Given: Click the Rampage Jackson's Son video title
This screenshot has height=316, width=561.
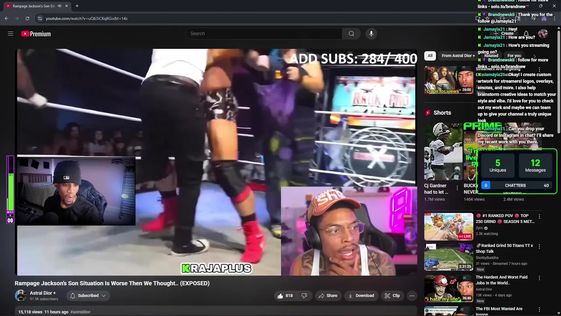Looking at the screenshot, I should (x=112, y=283).
